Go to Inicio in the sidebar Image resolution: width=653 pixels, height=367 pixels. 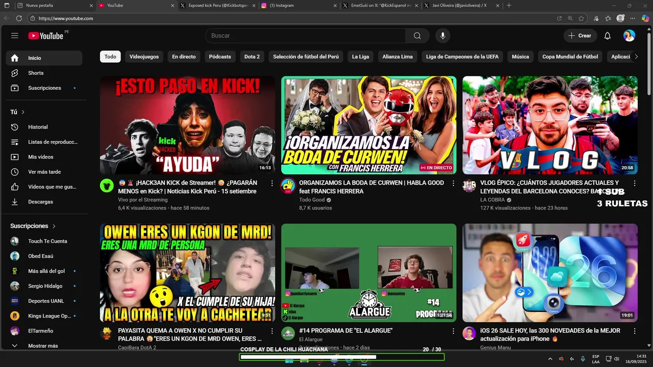(44, 58)
